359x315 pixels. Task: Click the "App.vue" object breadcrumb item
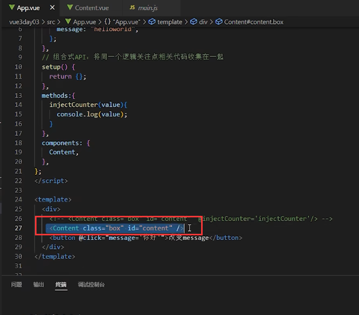coord(127,22)
